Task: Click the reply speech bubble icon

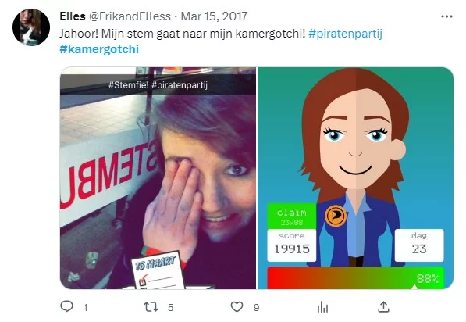Action: [x=66, y=306]
